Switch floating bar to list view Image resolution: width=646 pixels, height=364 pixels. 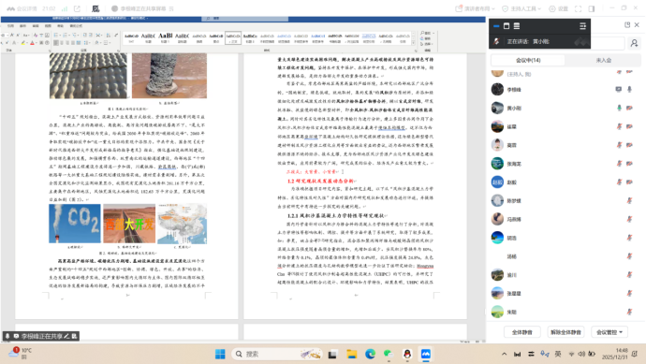[x=517, y=26]
